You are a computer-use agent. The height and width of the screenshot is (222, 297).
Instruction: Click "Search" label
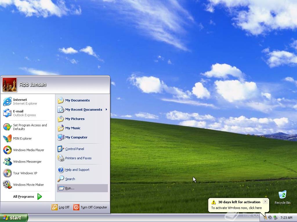point(70,179)
